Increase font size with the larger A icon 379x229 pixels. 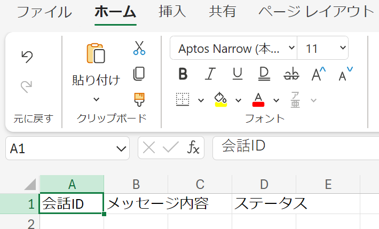pyautogui.click(x=319, y=74)
